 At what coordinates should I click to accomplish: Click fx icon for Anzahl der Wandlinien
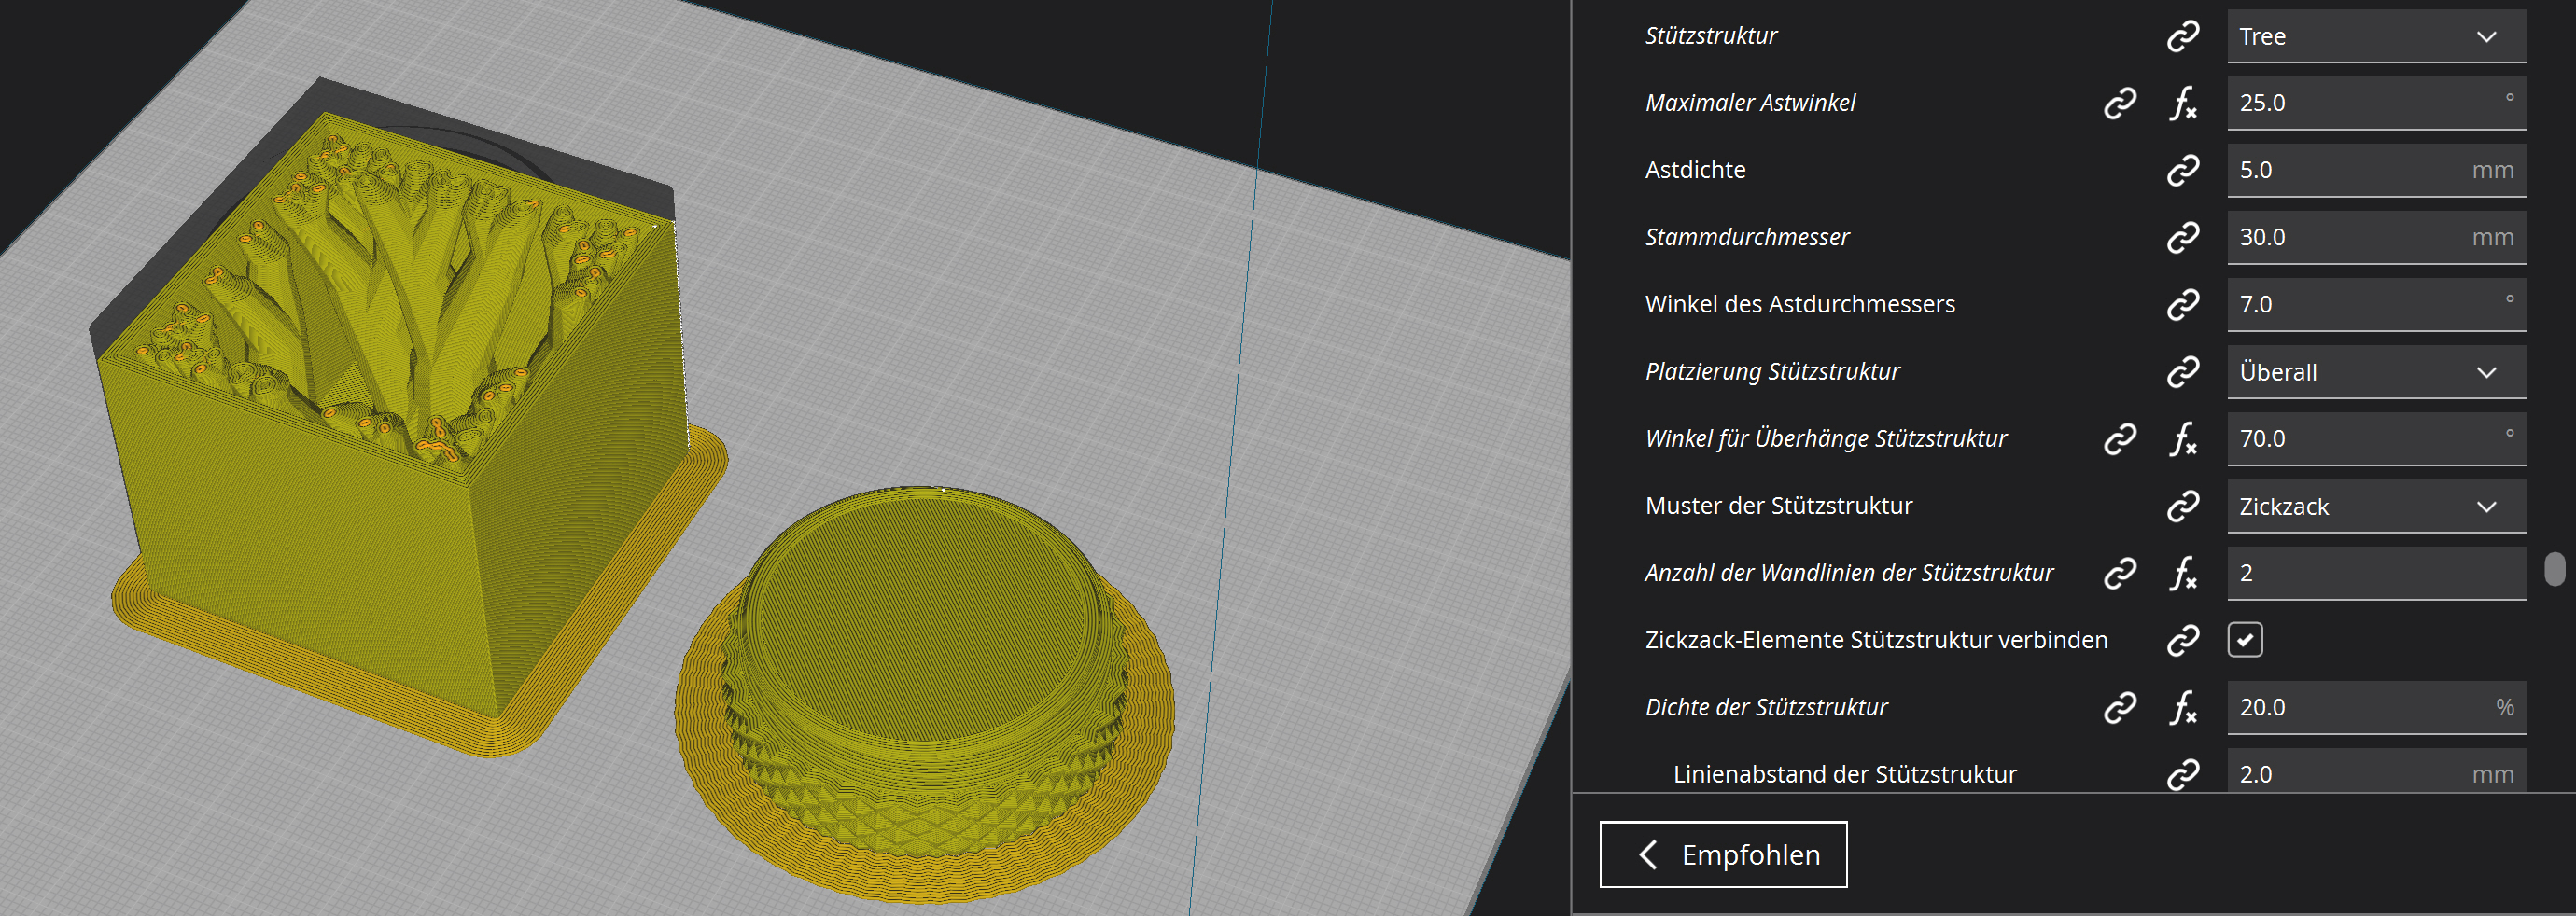tap(2182, 573)
